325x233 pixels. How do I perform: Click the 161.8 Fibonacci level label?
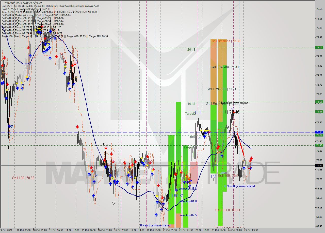click(x=191, y=104)
